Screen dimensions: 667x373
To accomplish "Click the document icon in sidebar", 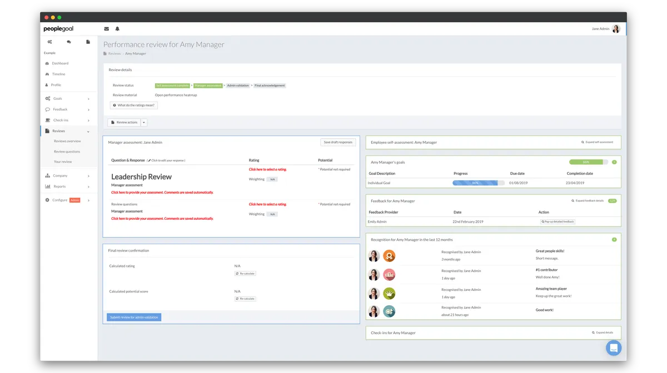I will pos(88,42).
